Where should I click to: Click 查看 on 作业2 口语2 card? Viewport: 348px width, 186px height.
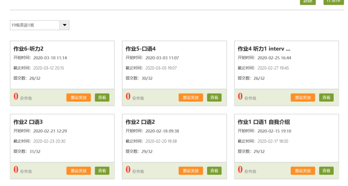214,171
